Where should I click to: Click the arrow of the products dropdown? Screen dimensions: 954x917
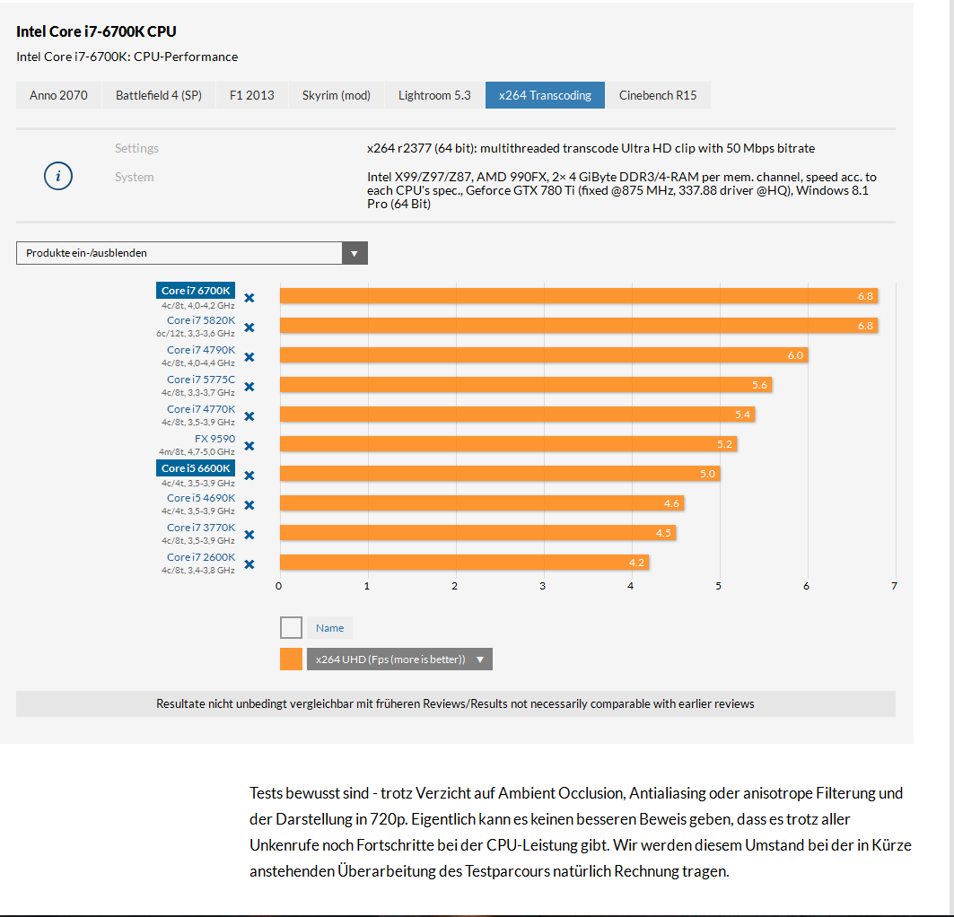pyautogui.click(x=354, y=253)
